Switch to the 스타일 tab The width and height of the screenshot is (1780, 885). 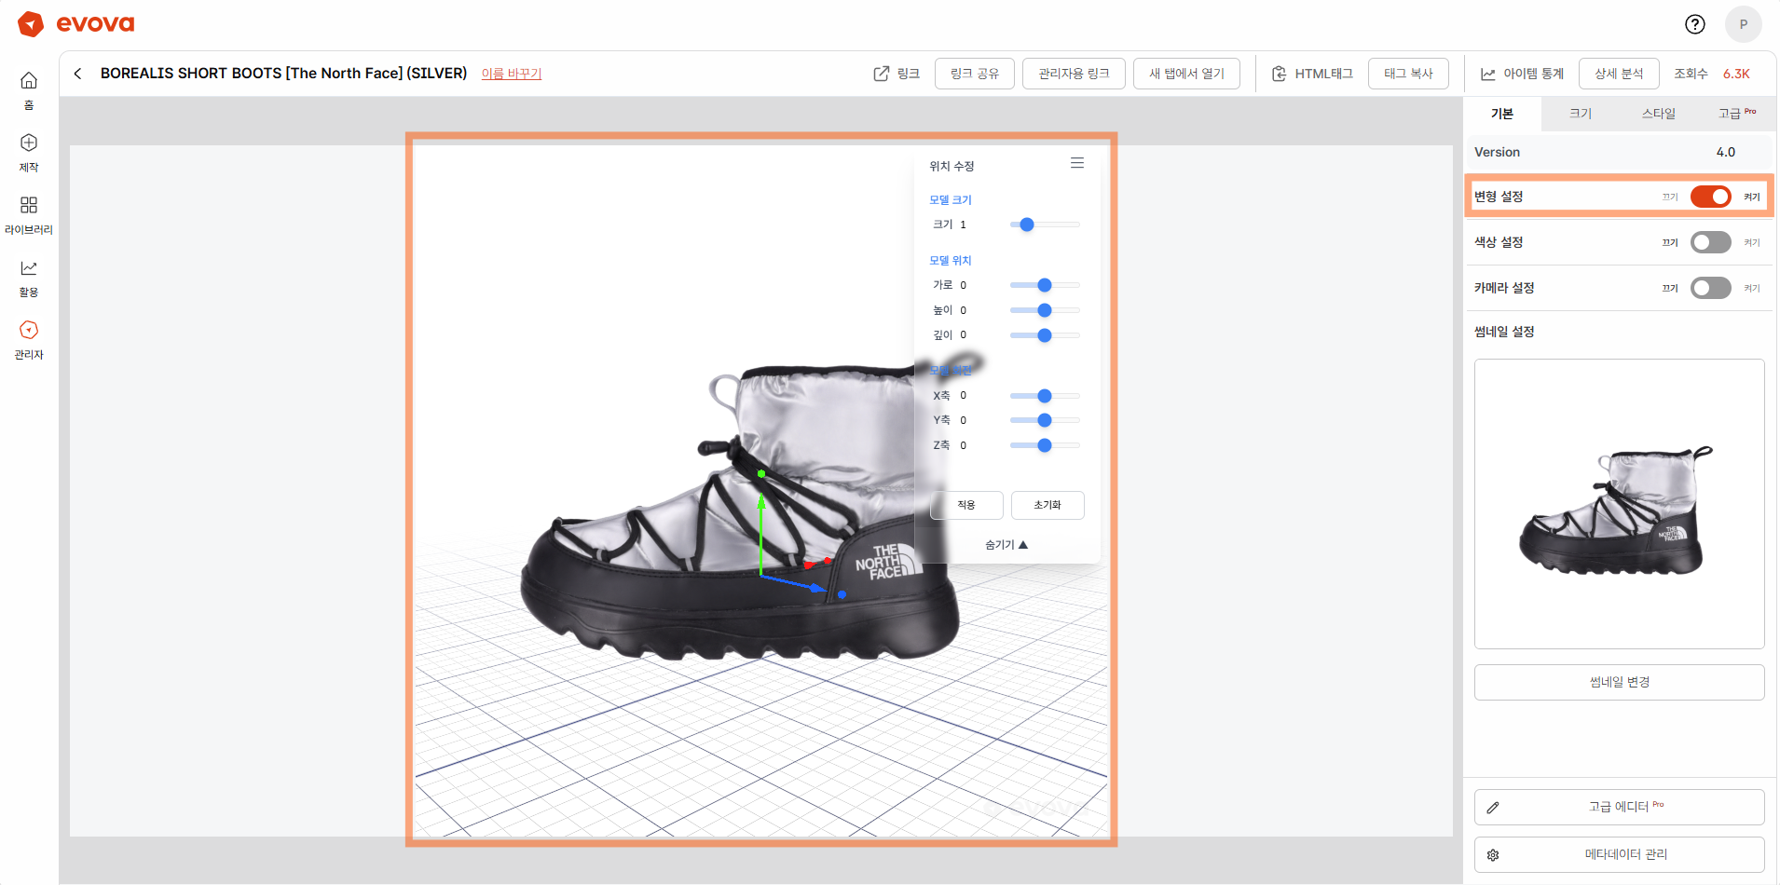tap(1658, 114)
